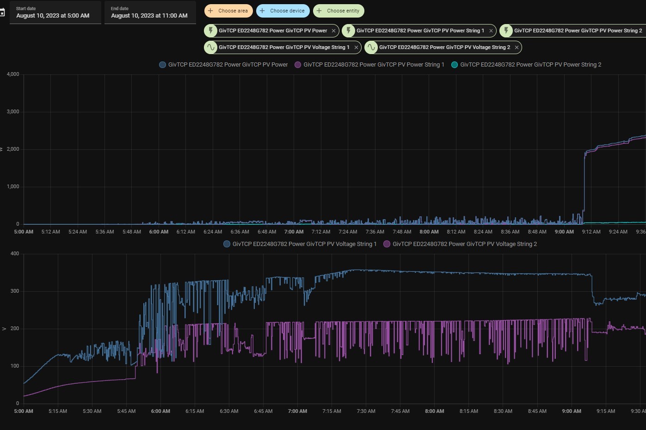This screenshot has width=646, height=430.
Task: Click the 3,000 power axis label
Action: point(13,112)
